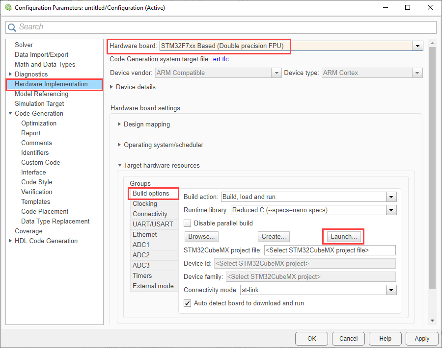This screenshot has height=348, width=442.
Task: Select the Ethernet group
Action: (x=144, y=234)
